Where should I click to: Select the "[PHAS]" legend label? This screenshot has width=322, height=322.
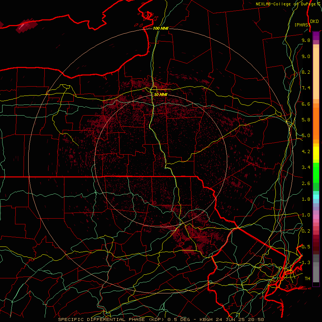pos(302,25)
